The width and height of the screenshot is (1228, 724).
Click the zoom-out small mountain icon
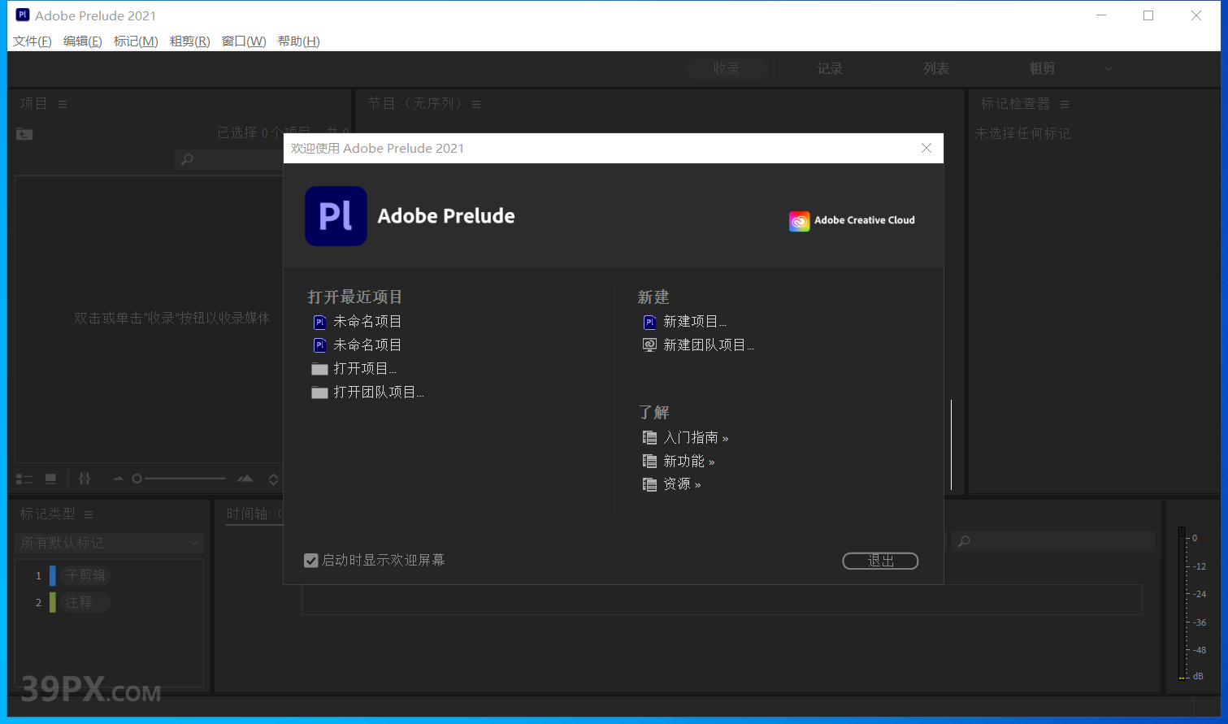pyautogui.click(x=118, y=479)
